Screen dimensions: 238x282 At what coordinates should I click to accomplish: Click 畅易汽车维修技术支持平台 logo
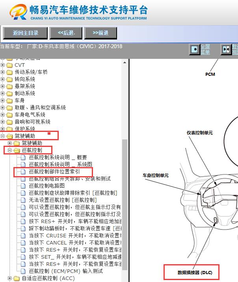[x=78, y=12]
